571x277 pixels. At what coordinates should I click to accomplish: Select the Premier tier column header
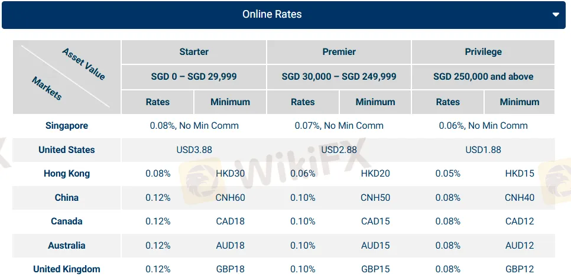click(339, 52)
